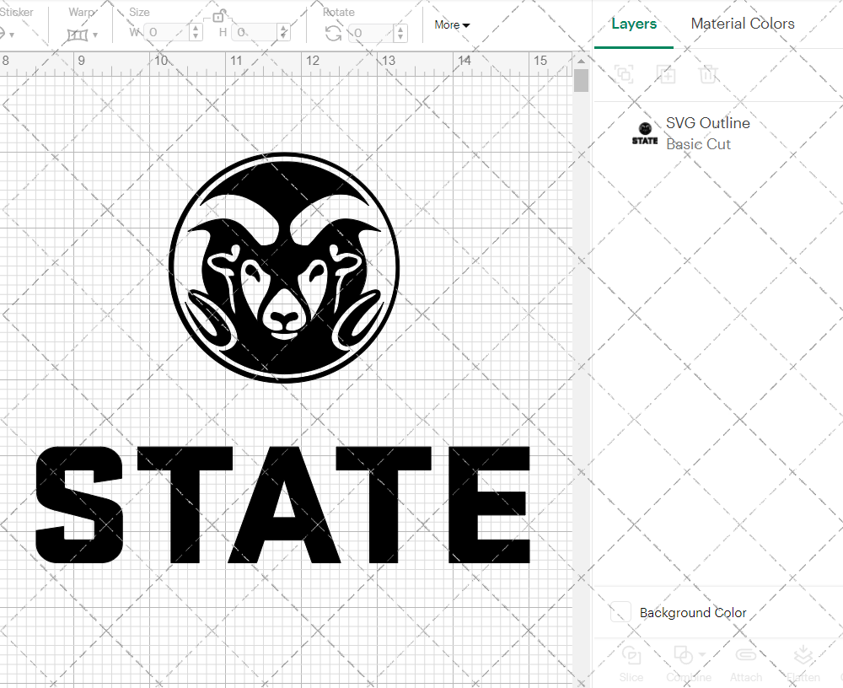Click the Width size input field
The height and width of the screenshot is (688, 843).
click(x=166, y=32)
